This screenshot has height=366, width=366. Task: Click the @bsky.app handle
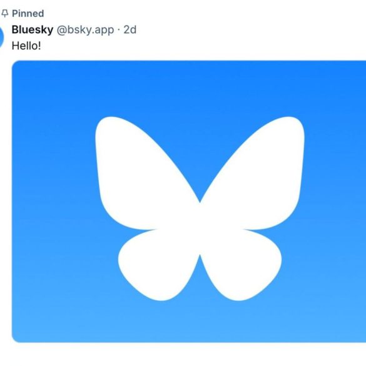(86, 30)
